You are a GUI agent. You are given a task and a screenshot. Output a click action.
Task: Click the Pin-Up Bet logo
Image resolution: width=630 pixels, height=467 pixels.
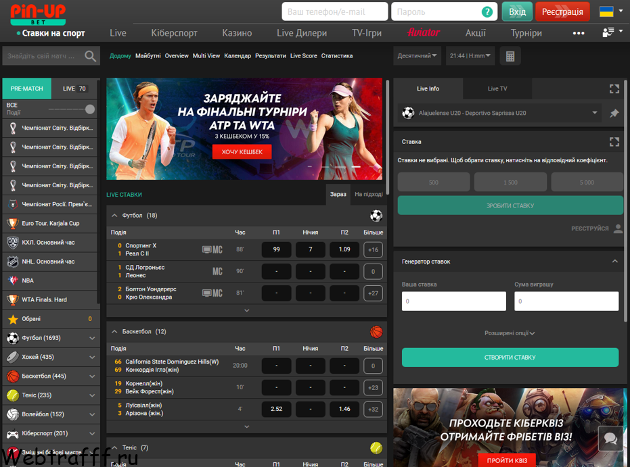tap(38, 14)
